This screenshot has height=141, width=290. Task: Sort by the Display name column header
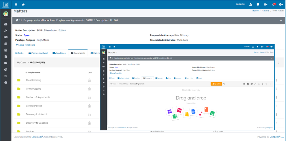tap(33, 73)
